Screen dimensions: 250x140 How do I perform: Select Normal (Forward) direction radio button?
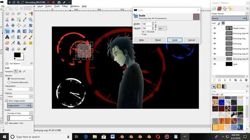pyautogui.click(x=9, y=79)
